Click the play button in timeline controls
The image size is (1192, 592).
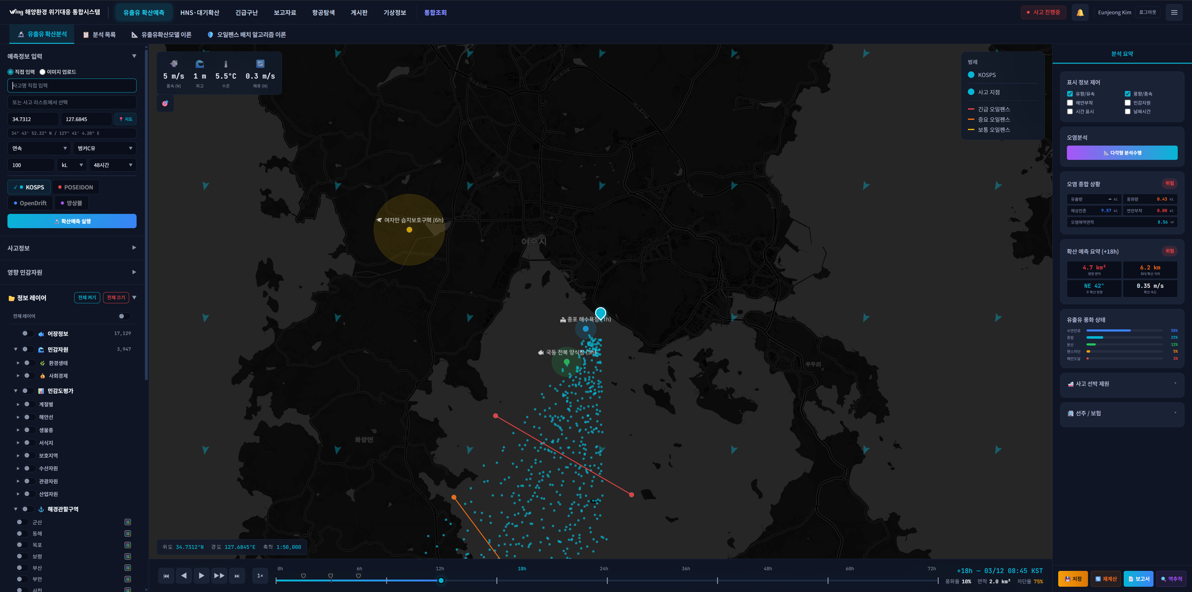coord(201,575)
